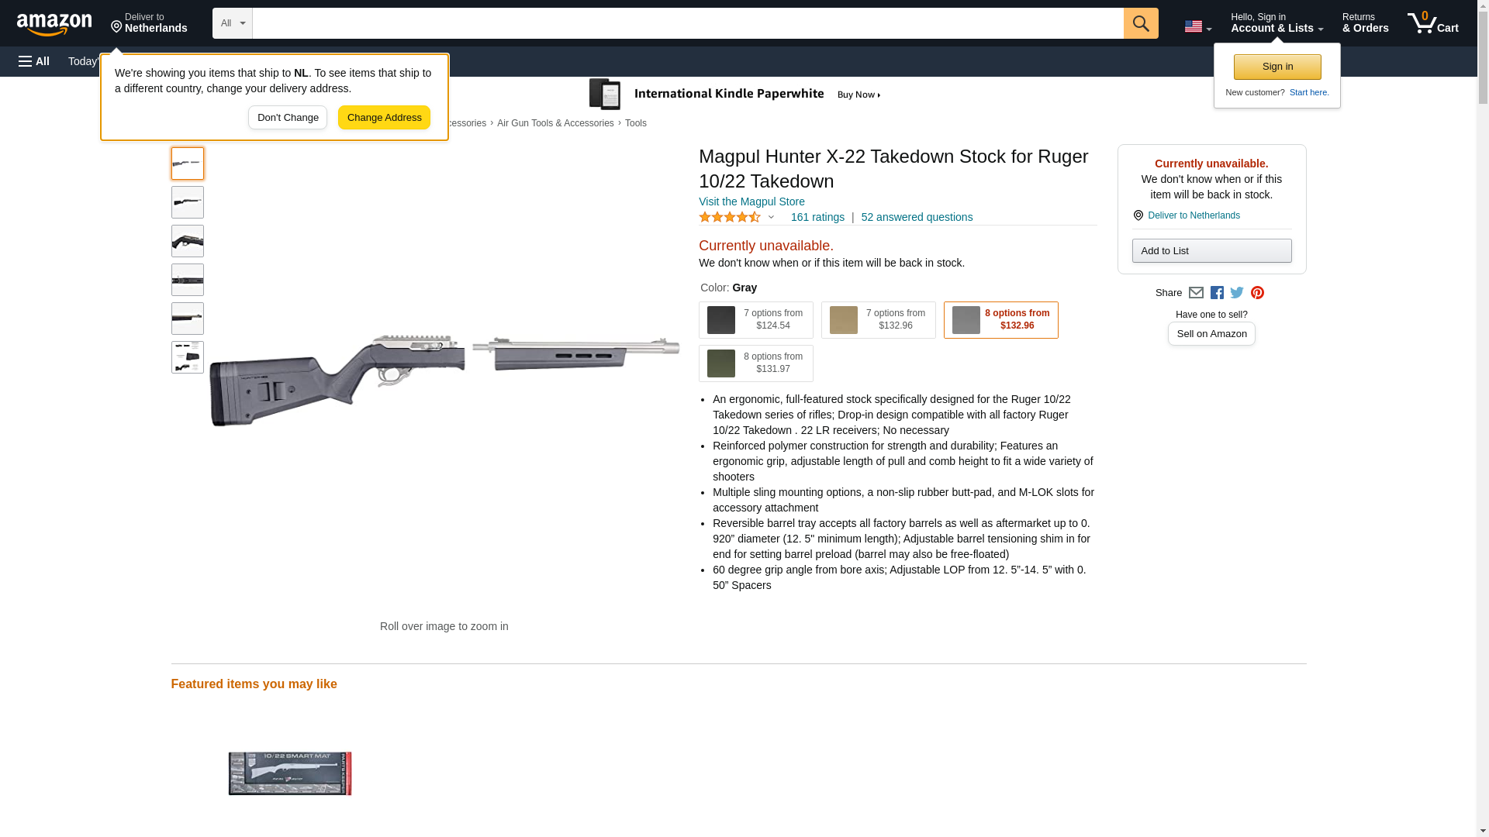Select the gray color option

[x=1001, y=320]
